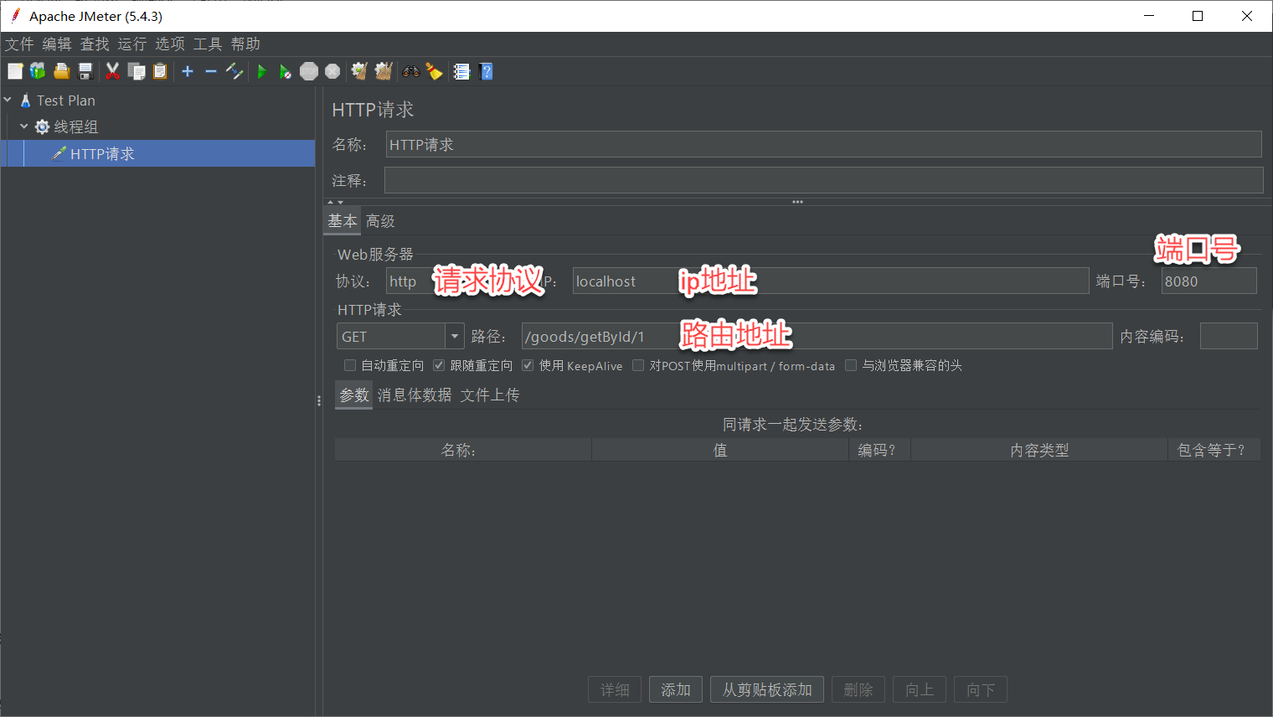Open the 编辑 menu
The image size is (1273, 717).
pos(57,44)
